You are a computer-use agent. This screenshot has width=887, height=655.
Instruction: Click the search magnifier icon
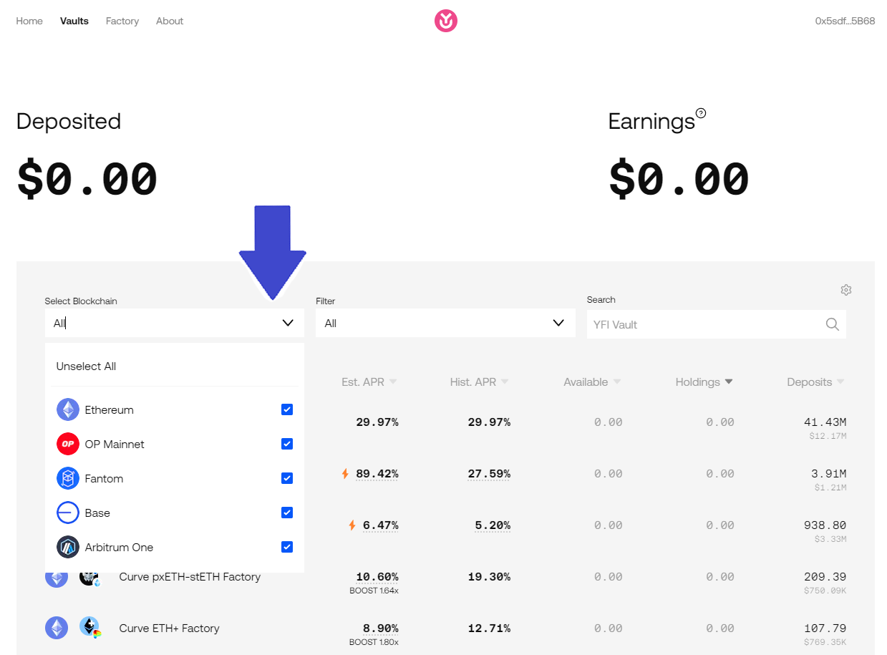point(832,324)
